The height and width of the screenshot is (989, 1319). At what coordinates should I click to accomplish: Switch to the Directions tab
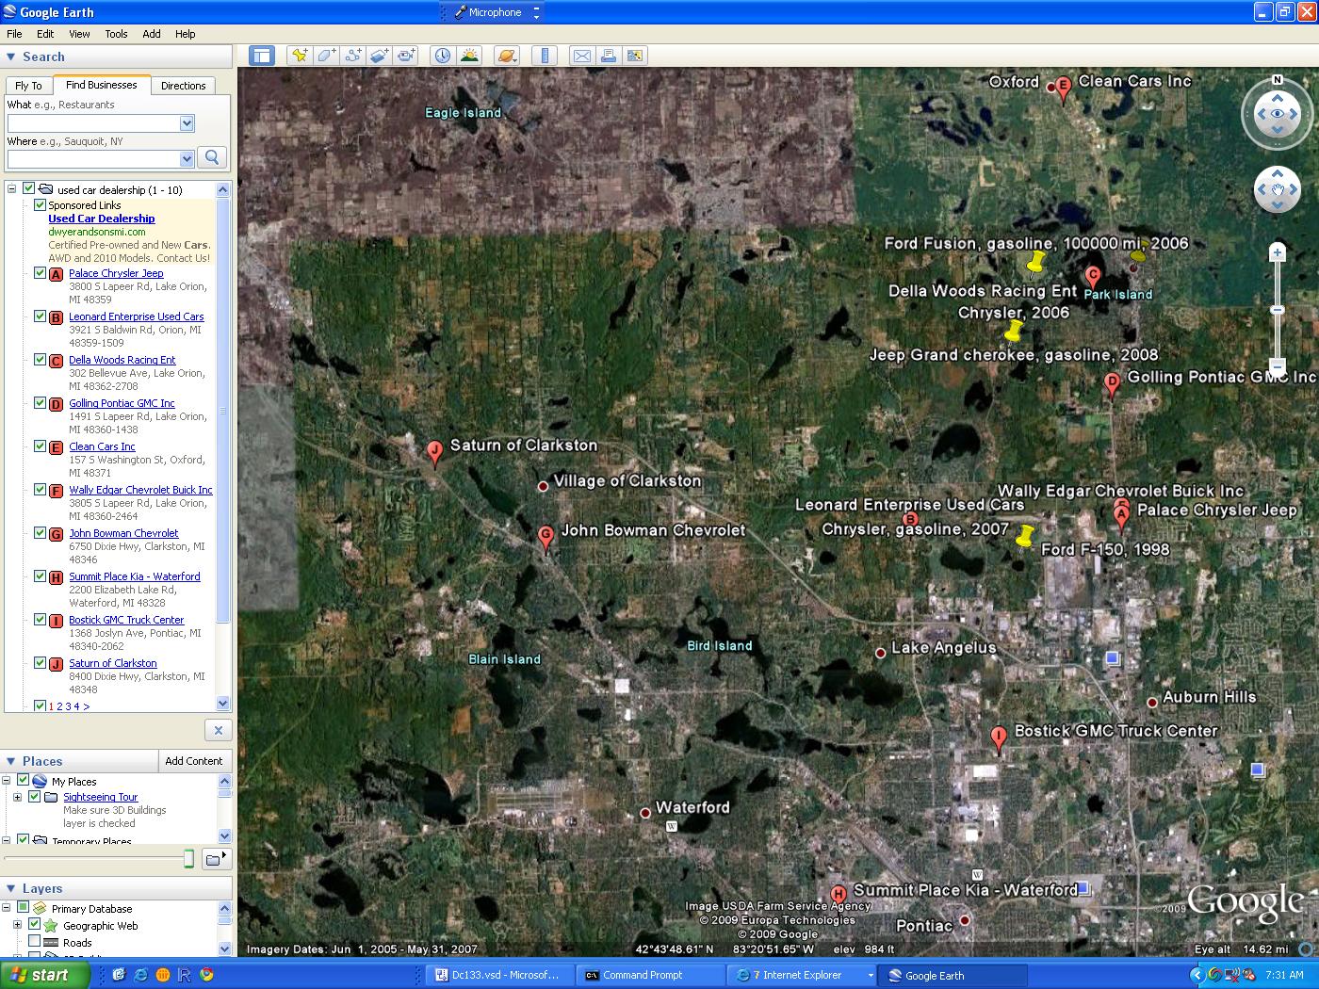pyautogui.click(x=183, y=86)
